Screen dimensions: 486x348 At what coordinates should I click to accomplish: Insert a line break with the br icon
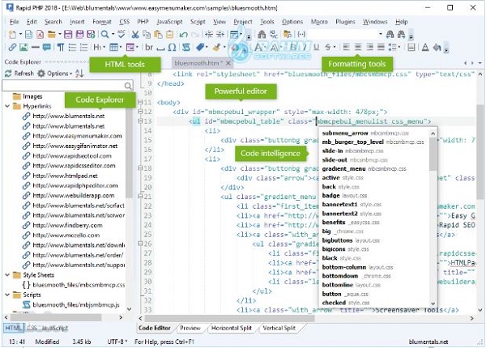click(149, 48)
